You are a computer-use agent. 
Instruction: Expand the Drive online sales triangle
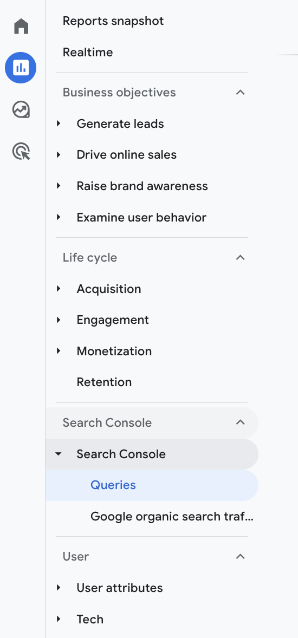point(59,154)
